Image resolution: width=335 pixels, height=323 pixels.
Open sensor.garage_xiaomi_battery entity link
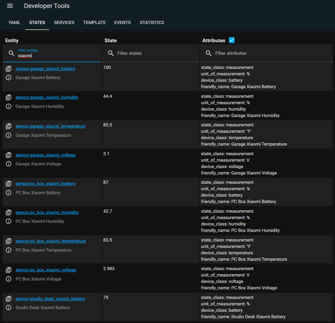[45, 69]
